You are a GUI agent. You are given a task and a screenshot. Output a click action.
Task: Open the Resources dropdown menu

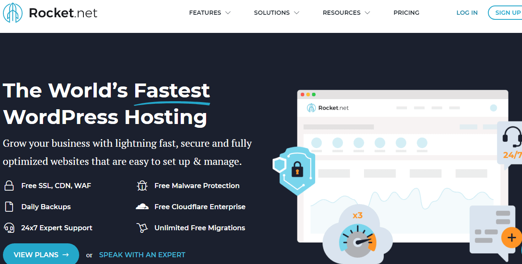[346, 13]
